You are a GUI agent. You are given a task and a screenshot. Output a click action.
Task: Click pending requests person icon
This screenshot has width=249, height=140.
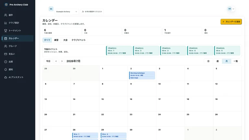tap(83, 12)
